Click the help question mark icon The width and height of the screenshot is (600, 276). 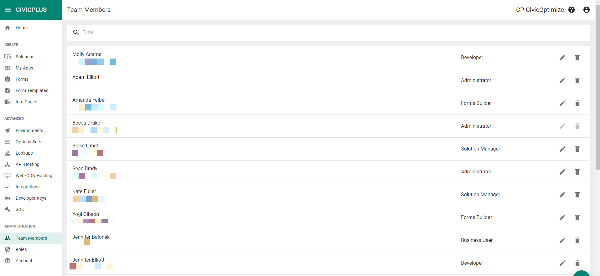pos(572,10)
